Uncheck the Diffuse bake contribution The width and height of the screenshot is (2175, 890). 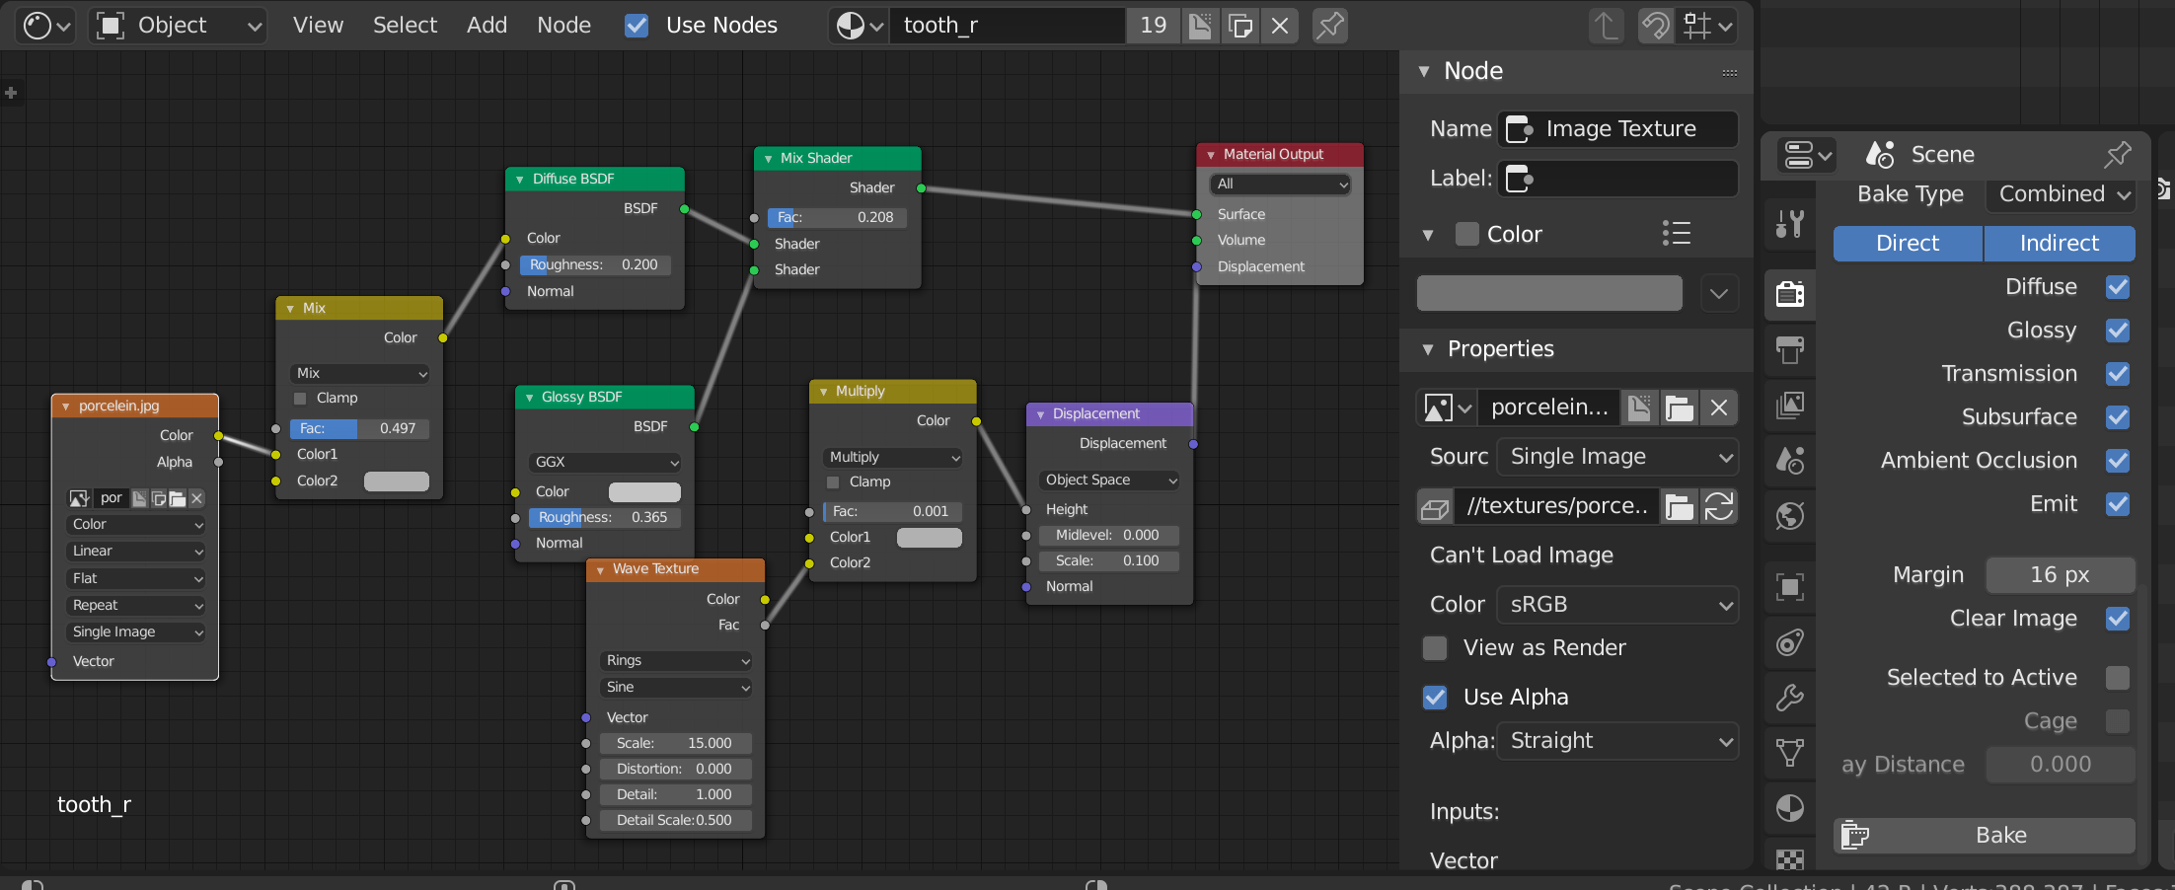pos(2118,287)
